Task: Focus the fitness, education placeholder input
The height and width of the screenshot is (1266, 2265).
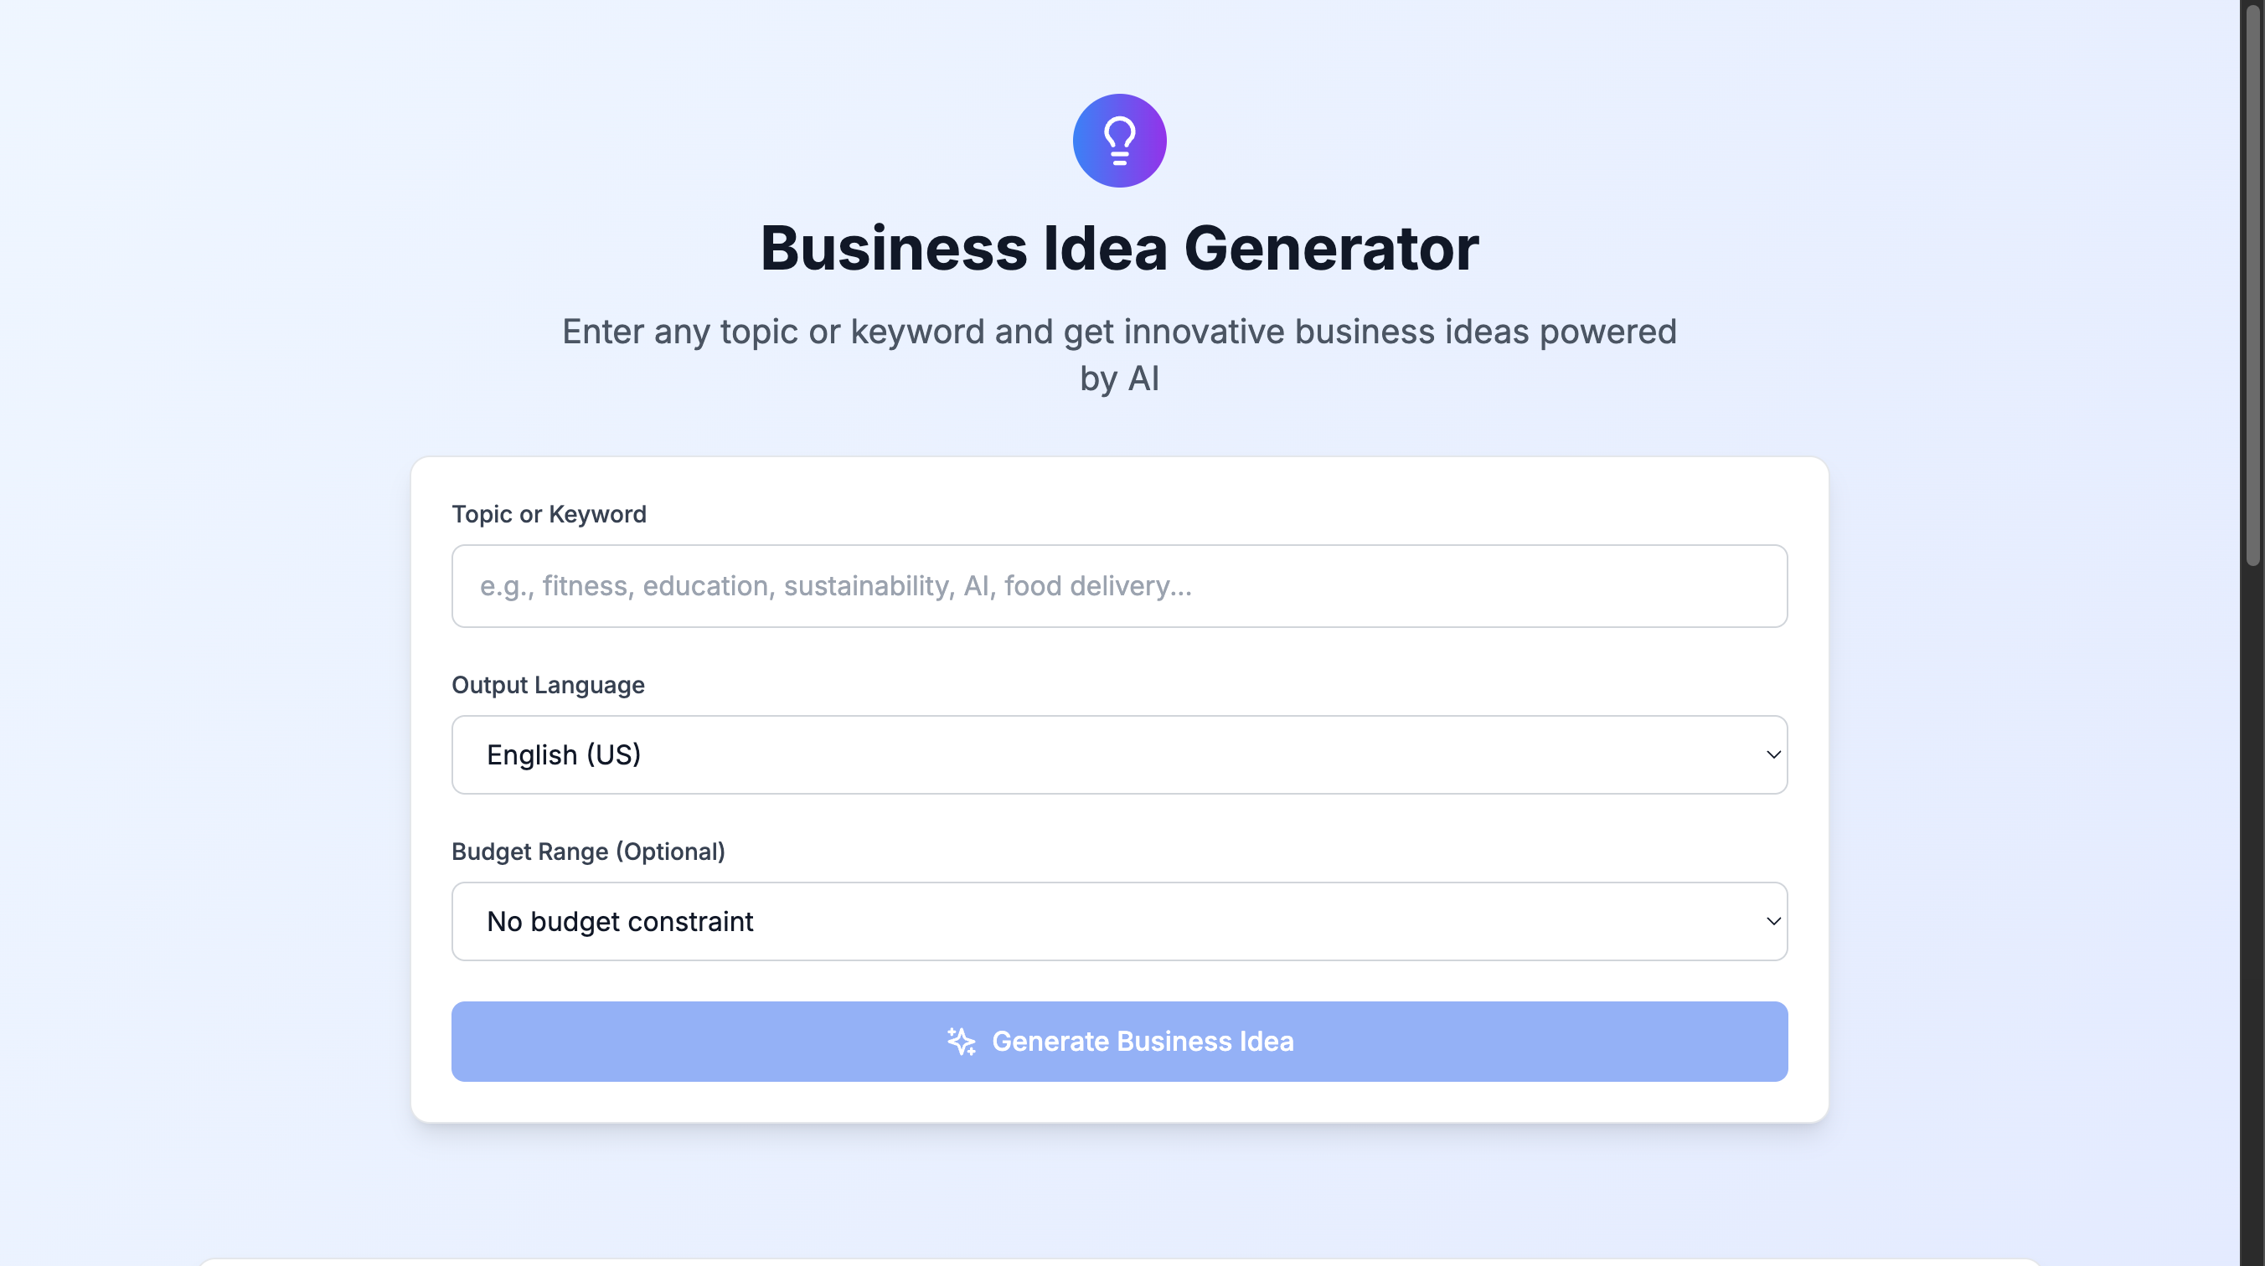Action: pyautogui.click(x=1118, y=585)
